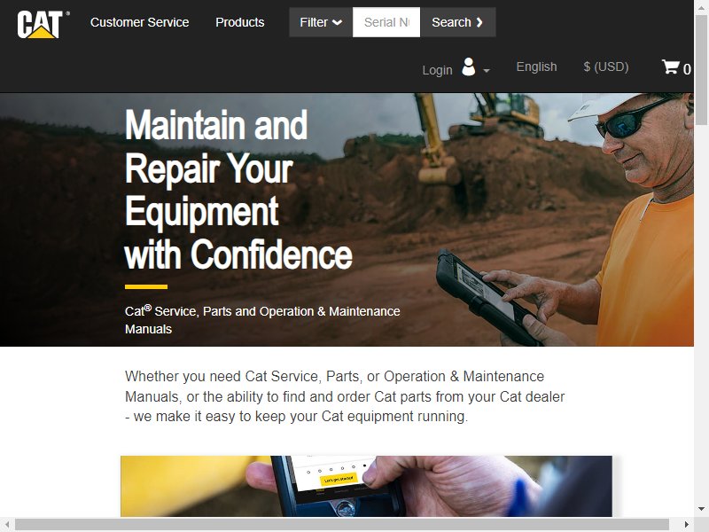
Task: Open the $ (USD) currency selector
Action: (606, 67)
